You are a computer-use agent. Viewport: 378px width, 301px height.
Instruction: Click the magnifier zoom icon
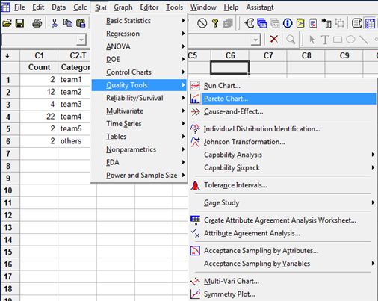click(x=291, y=40)
